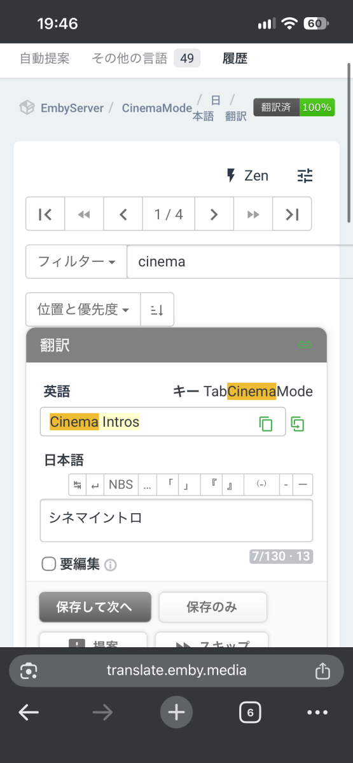The height and width of the screenshot is (763, 353).
Task: Check the 要編集 checkbox
Action: [49, 564]
